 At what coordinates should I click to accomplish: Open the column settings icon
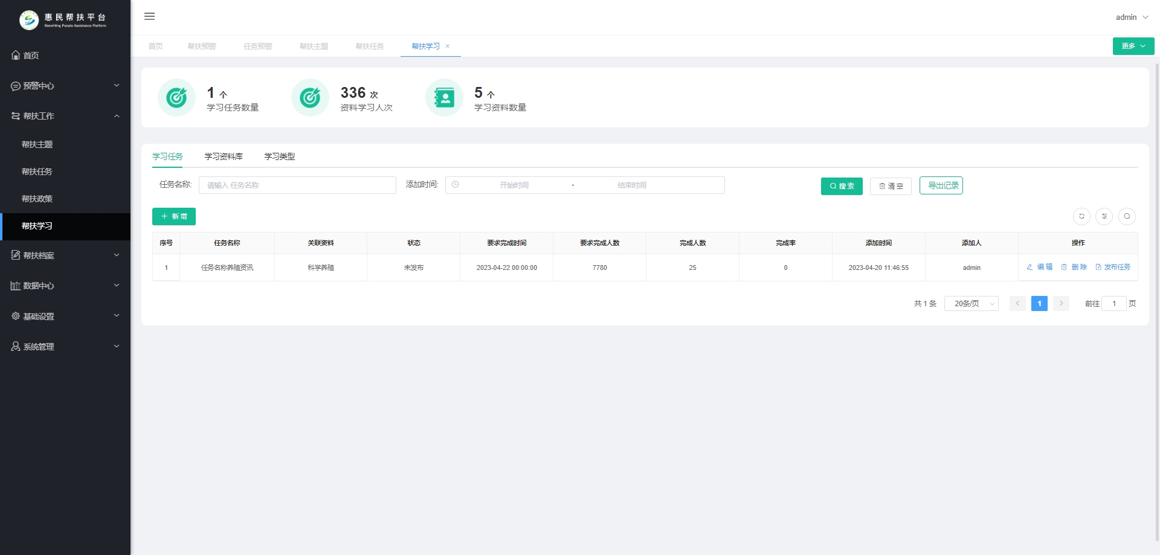pos(1104,216)
